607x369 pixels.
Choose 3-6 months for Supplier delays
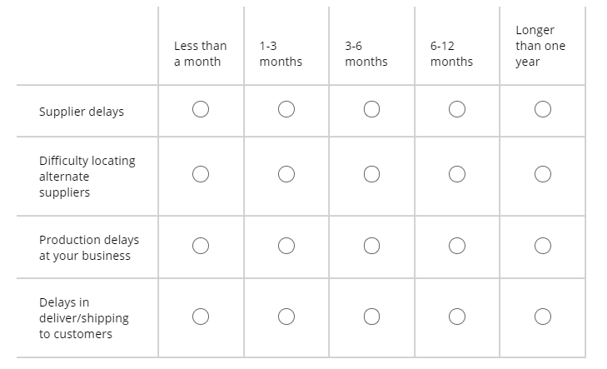(x=371, y=109)
